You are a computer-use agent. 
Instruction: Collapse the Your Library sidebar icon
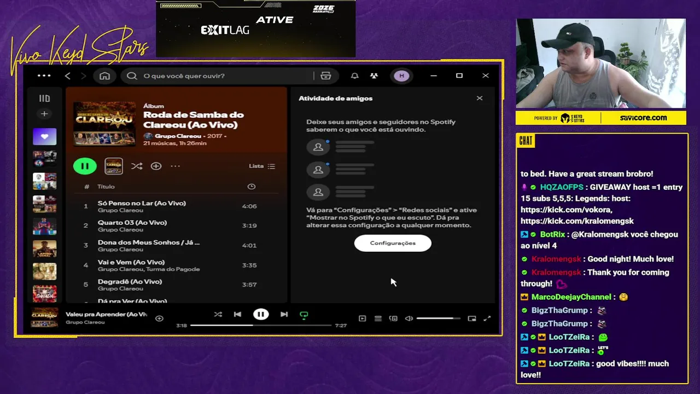tap(44, 99)
